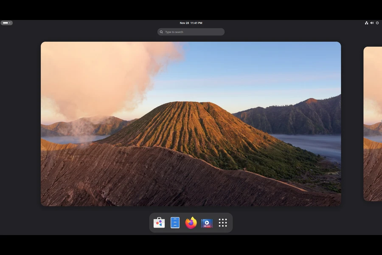Open the app grid to show all applications
The height and width of the screenshot is (255, 382).
[x=222, y=222]
